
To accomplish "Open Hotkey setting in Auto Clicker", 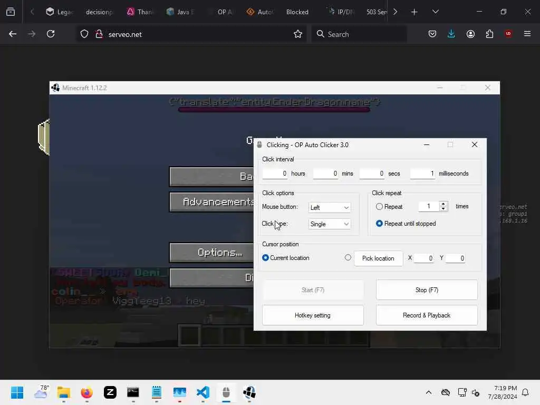I will 313,315.
